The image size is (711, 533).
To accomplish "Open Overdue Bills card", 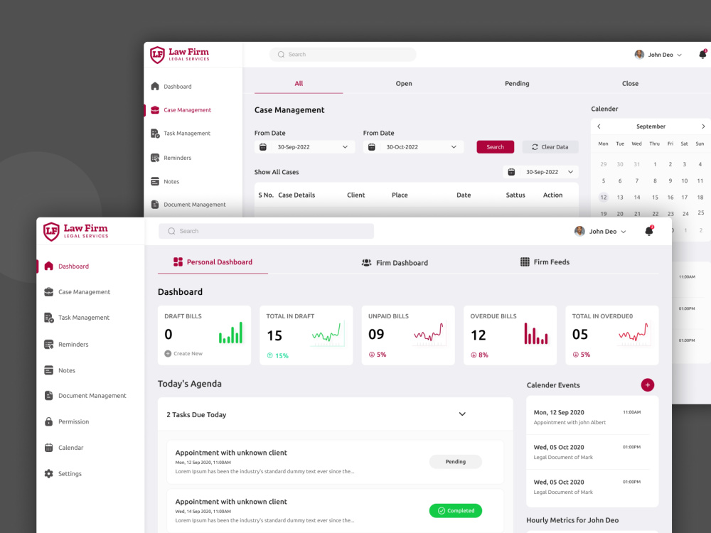I will tap(510, 335).
